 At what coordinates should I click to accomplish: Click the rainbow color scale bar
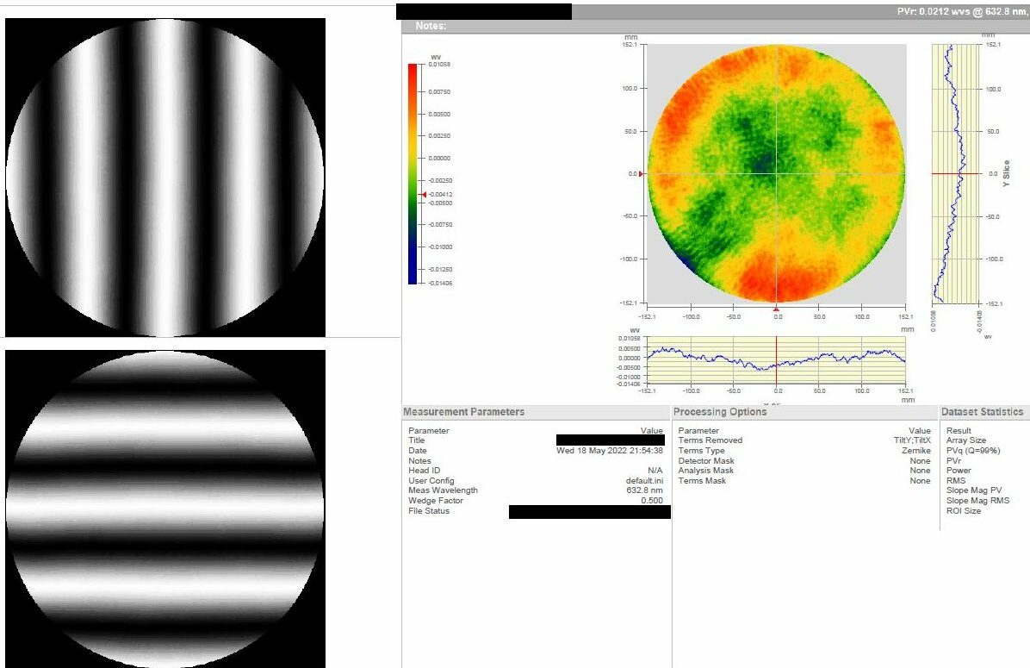(413, 173)
